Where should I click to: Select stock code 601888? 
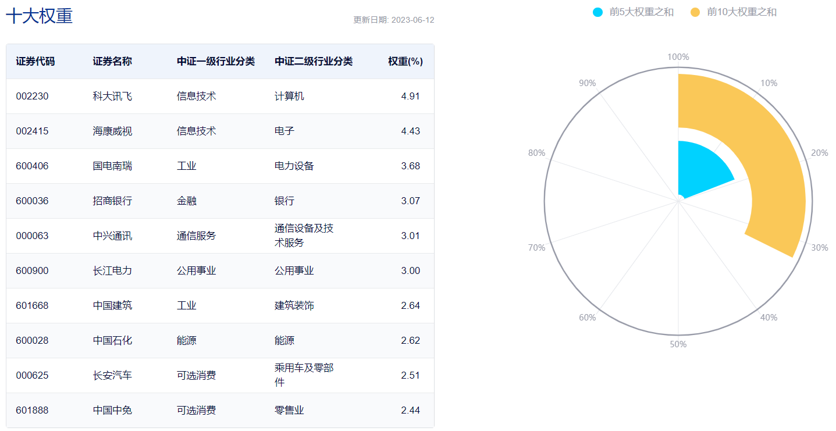point(32,410)
